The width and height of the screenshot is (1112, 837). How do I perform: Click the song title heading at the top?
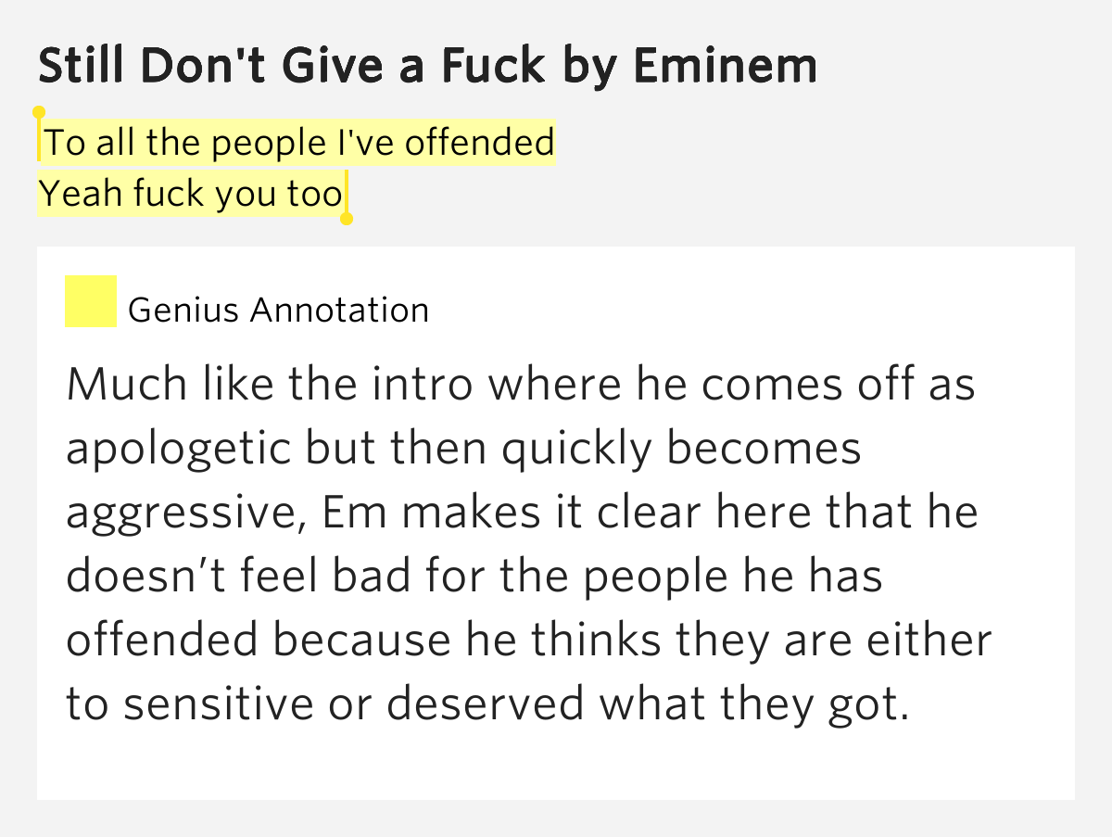pyautogui.click(x=427, y=66)
